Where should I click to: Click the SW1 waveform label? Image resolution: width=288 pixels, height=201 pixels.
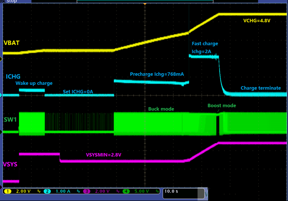coord(10,119)
